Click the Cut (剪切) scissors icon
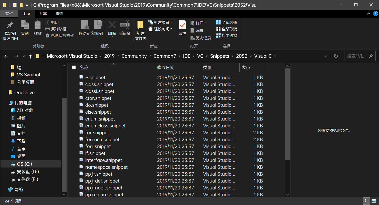The width and height of the screenshot is (379, 205). (48, 22)
